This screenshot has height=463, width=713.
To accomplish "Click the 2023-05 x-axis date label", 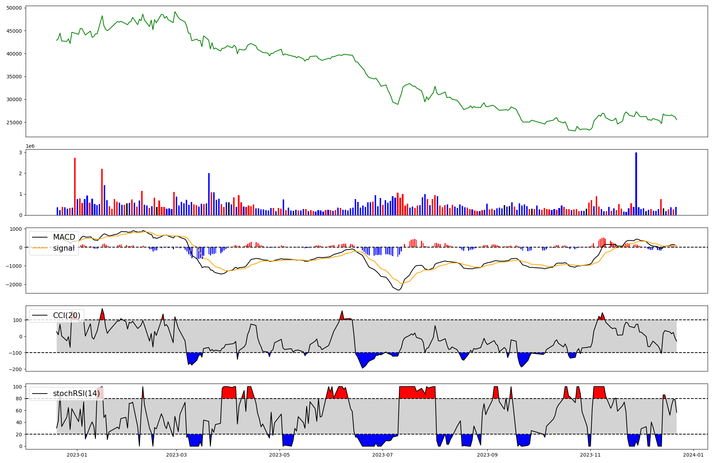I will click(x=279, y=455).
